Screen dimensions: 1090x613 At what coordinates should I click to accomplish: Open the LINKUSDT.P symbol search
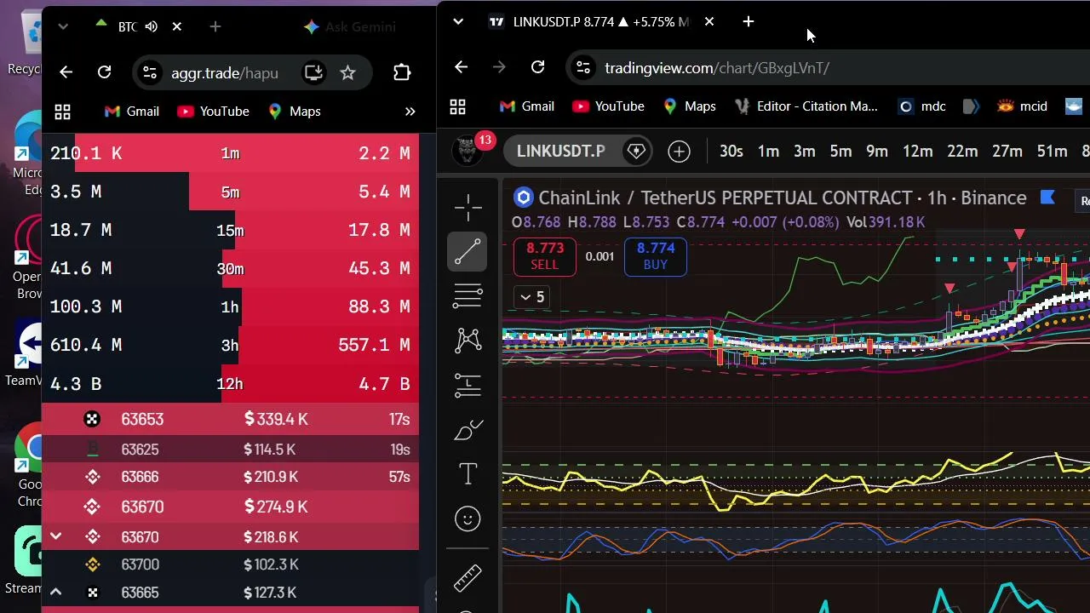561,151
